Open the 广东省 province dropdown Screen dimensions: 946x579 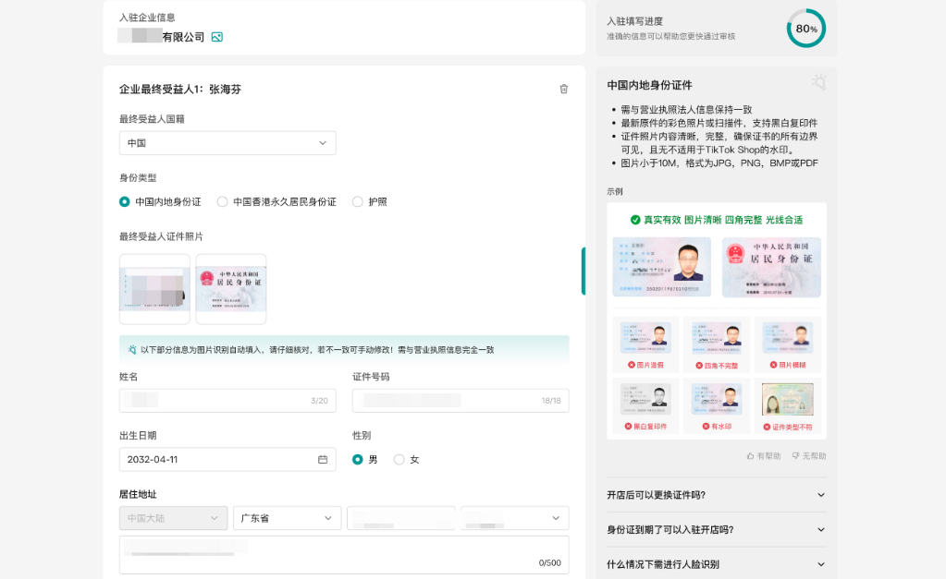tap(287, 518)
